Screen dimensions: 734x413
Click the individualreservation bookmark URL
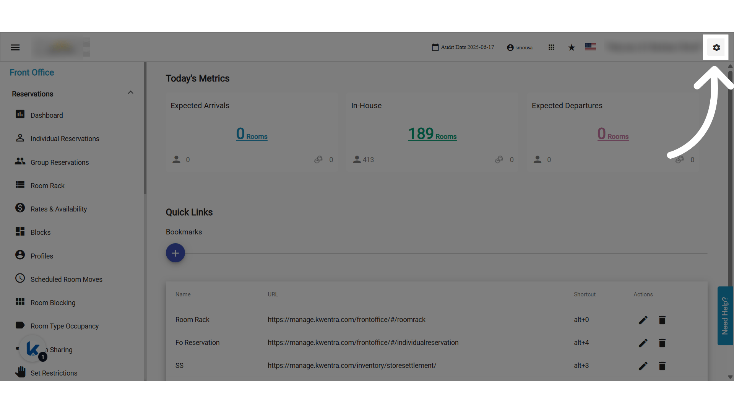pos(363,342)
